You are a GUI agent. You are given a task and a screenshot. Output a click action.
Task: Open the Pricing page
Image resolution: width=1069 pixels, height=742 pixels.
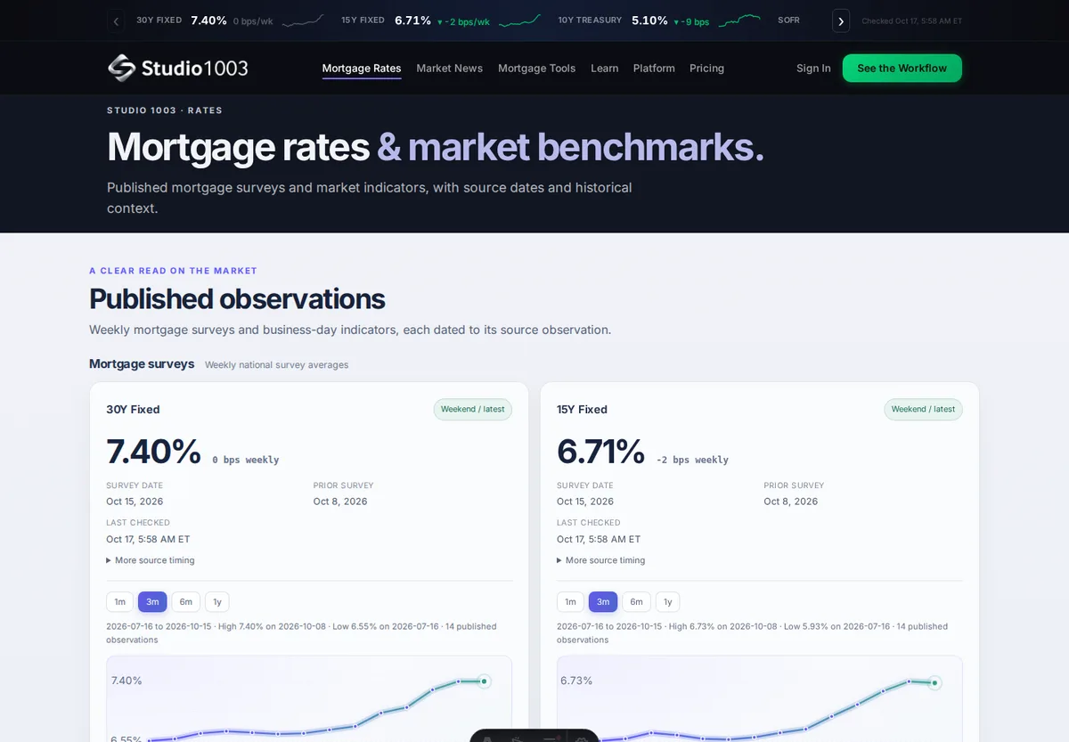pyautogui.click(x=706, y=69)
